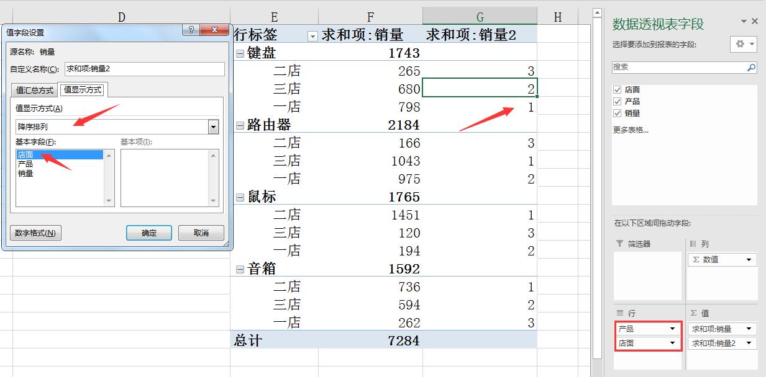
Task: Open dropdown for 求和项:销量2 value field
Action: pos(749,343)
